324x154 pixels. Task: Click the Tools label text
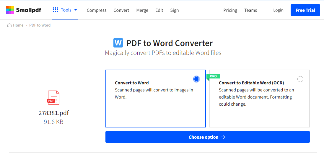(66, 10)
